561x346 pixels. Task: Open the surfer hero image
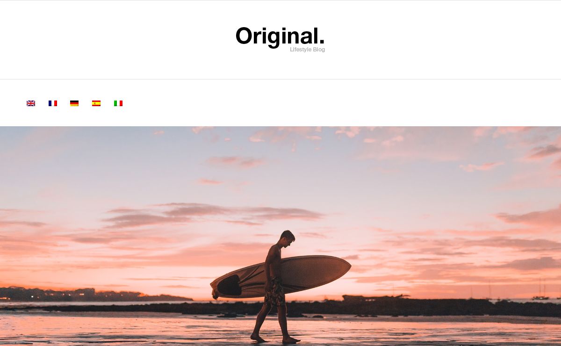coord(280,236)
